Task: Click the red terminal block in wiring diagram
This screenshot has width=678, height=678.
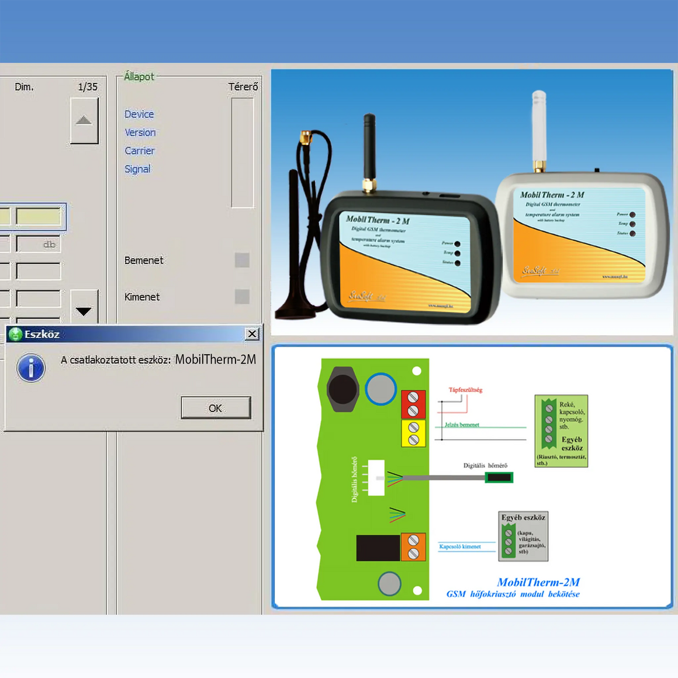Action: 413,404
